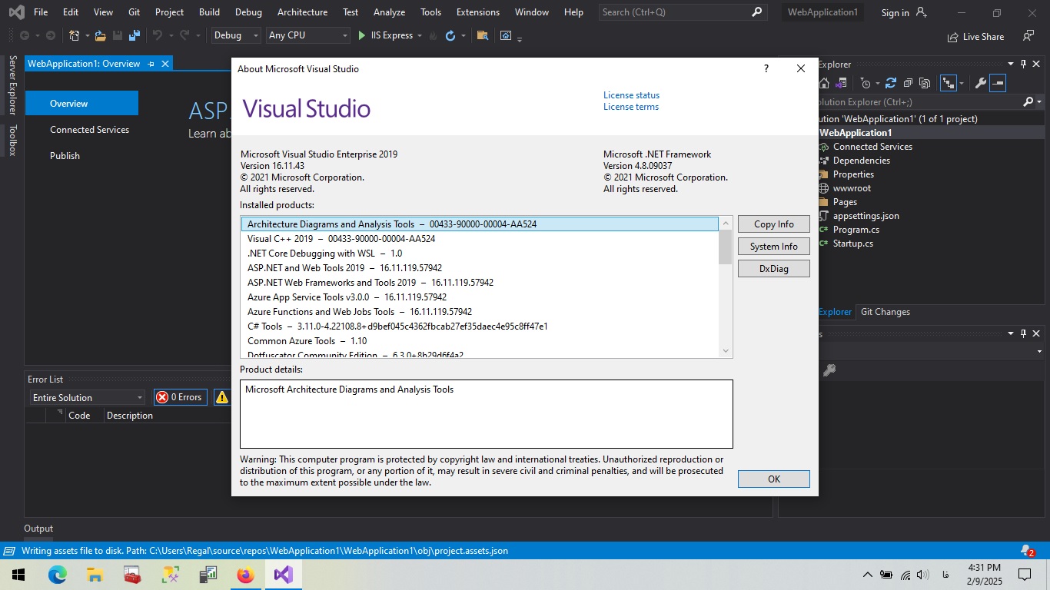Click the notifications bell in status bar
This screenshot has height=590, width=1050.
pyautogui.click(x=1027, y=551)
